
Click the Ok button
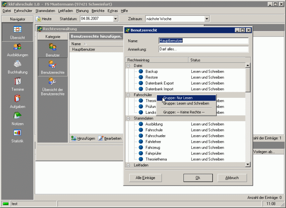(198, 178)
